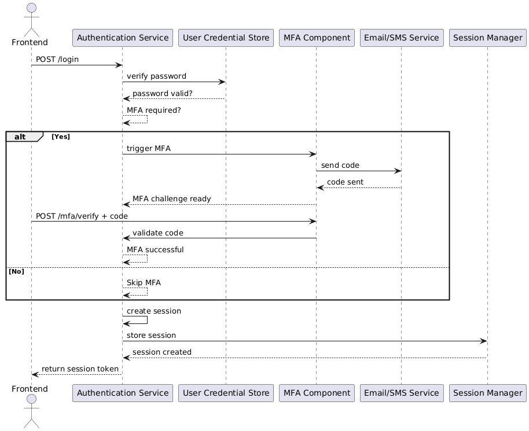Image resolution: width=529 pixels, height=431 pixels.
Task: Select the top Authentication Service participant box
Action: tap(123, 38)
